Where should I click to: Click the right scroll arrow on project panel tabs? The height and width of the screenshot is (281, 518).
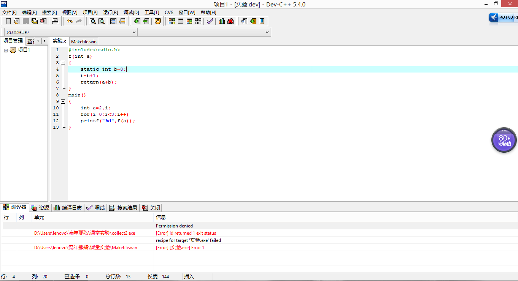[44, 41]
